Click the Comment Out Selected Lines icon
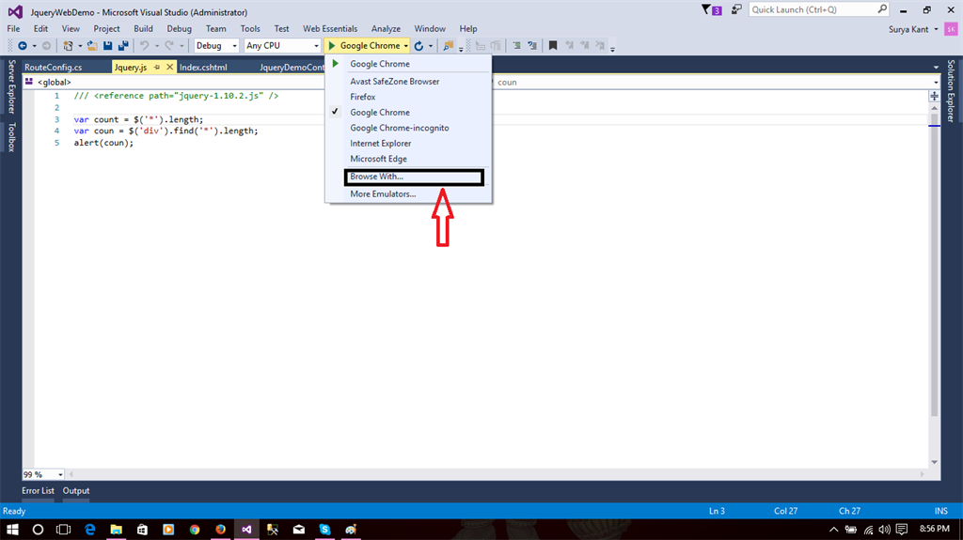Screen dimensions: 963x540 tap(516, 45)
